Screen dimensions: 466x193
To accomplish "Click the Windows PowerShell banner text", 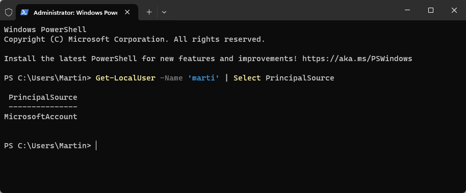I will coord(45,30).
